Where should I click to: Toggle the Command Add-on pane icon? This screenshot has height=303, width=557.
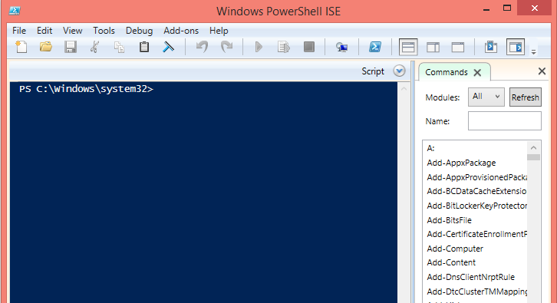click(x=516, y=47)
